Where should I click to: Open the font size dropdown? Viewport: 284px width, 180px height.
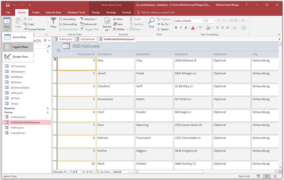point(215,21)
